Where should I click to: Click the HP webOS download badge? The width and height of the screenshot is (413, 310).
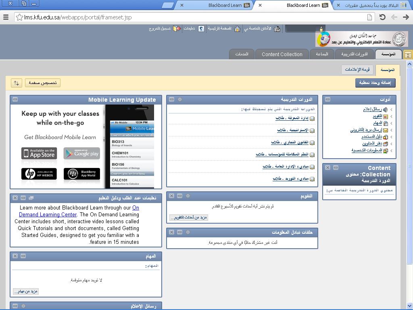point(39,174)
